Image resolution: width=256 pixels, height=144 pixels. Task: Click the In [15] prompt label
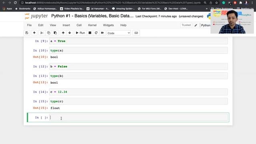40,101
